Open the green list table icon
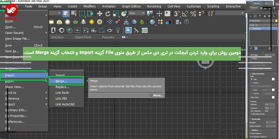 (145, 30)
